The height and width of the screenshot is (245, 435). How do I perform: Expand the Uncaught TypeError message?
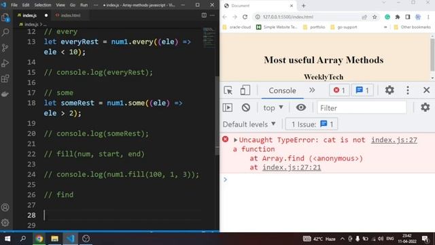(x=235, y=140)
